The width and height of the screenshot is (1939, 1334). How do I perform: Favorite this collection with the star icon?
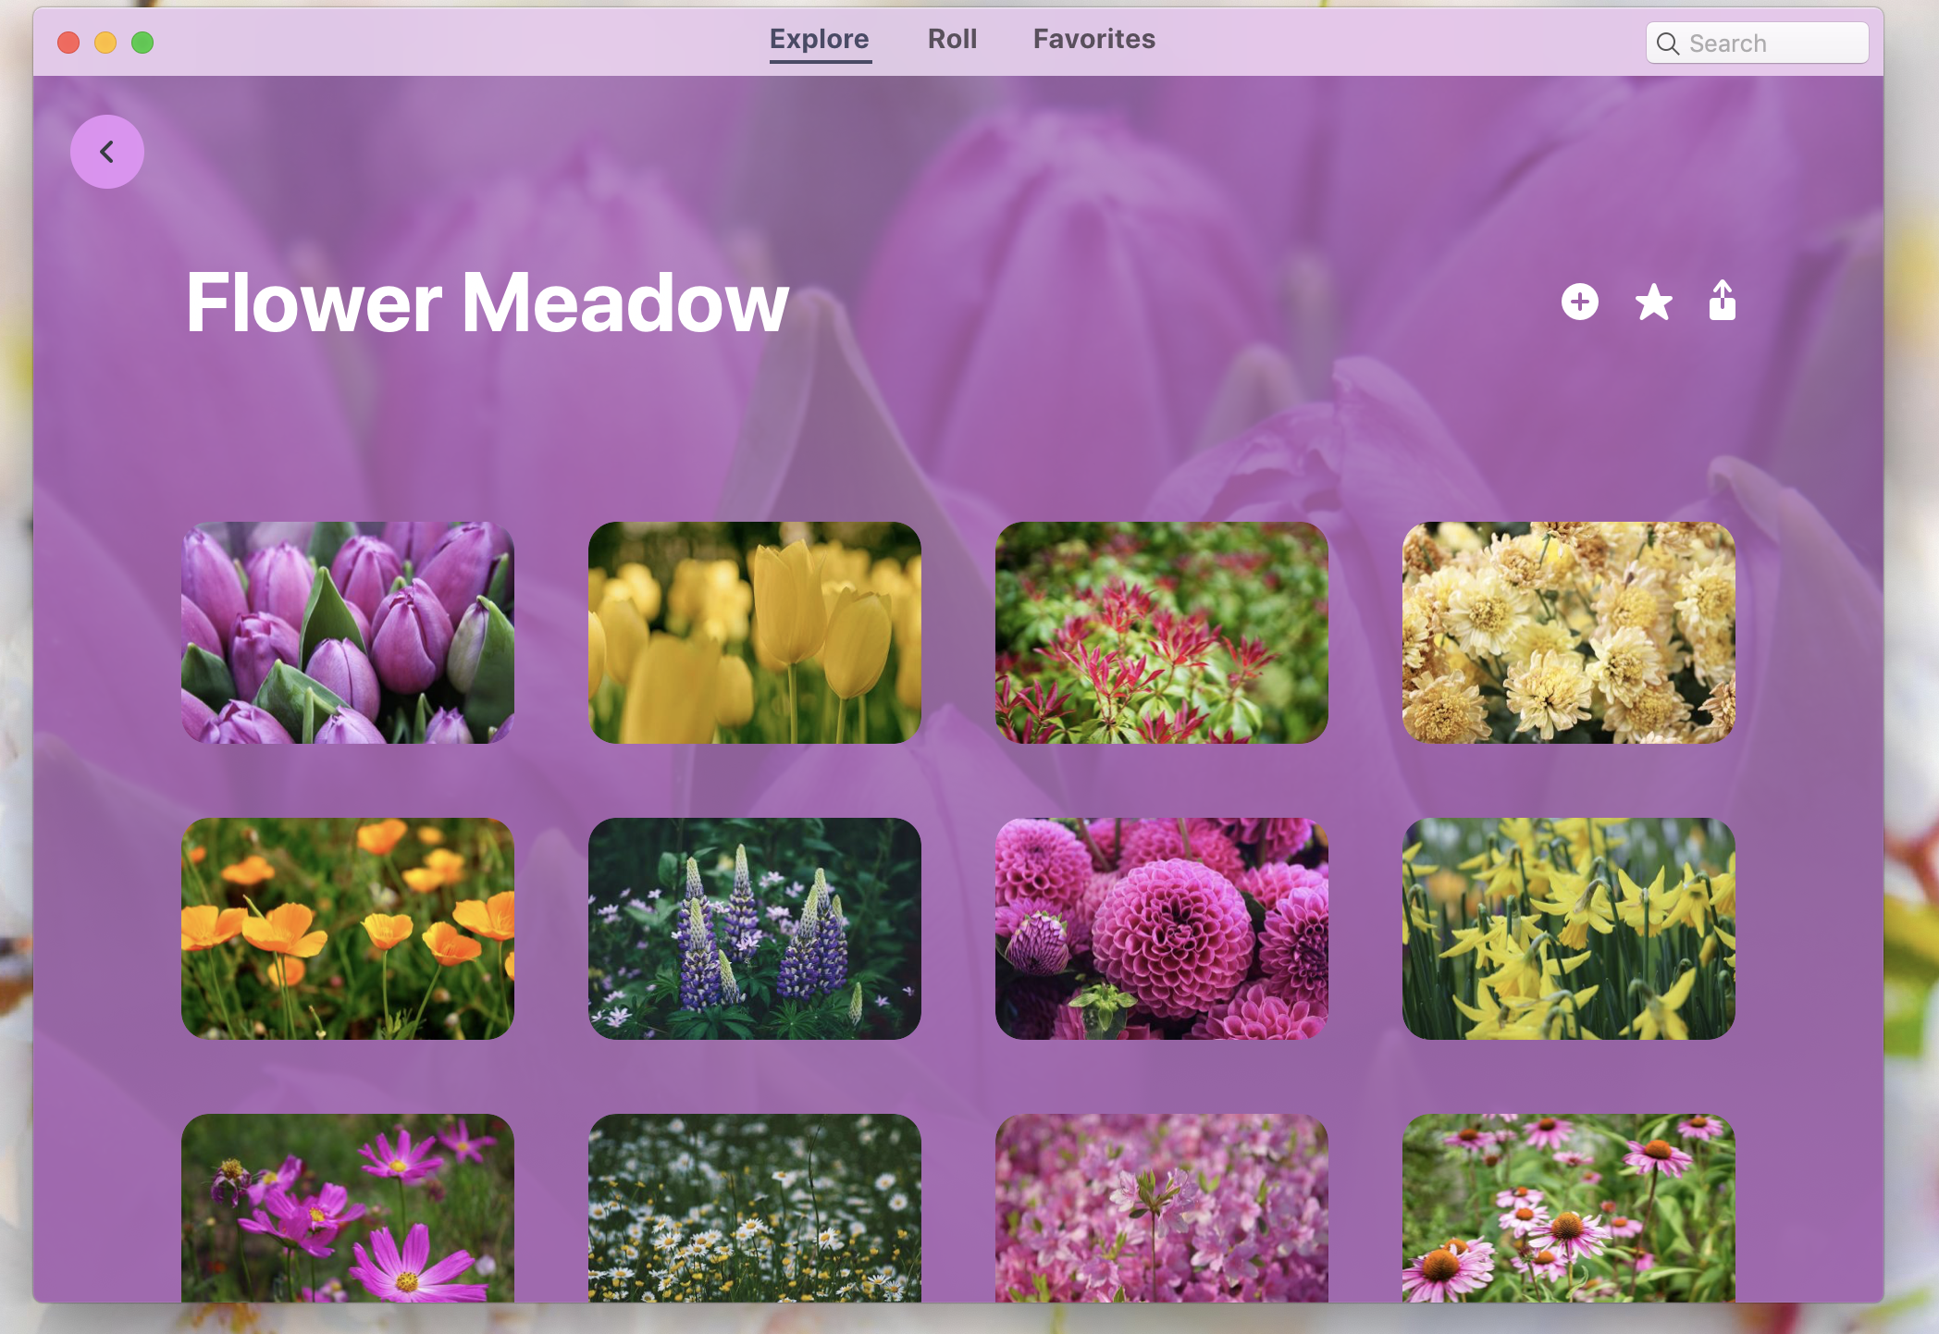point(1653,302)
